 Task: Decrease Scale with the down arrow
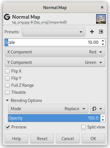(x=103, y=44)
